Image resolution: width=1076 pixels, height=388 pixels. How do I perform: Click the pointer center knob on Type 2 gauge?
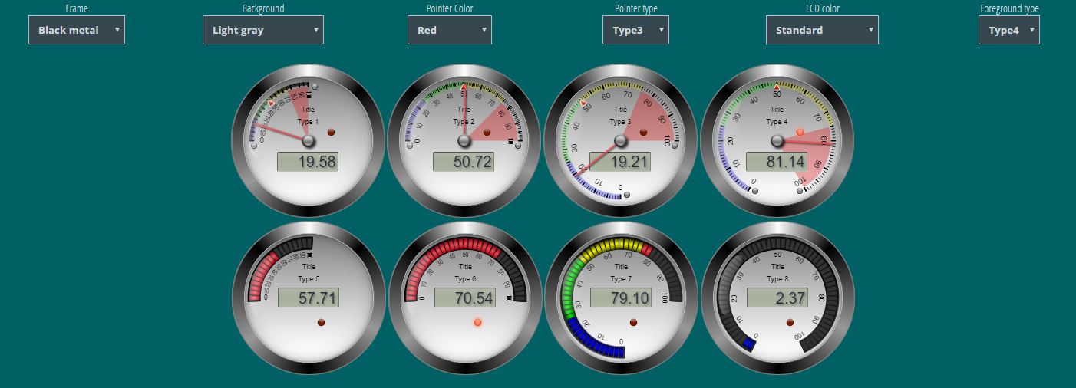(464, 141)
